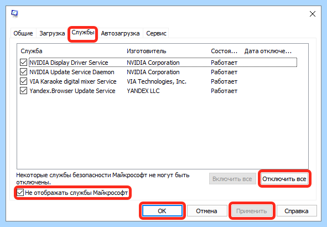Select the NVIDIA Display Driver Service row name
The height and width of the screenshot is (227, 327).
click(69, 63)
